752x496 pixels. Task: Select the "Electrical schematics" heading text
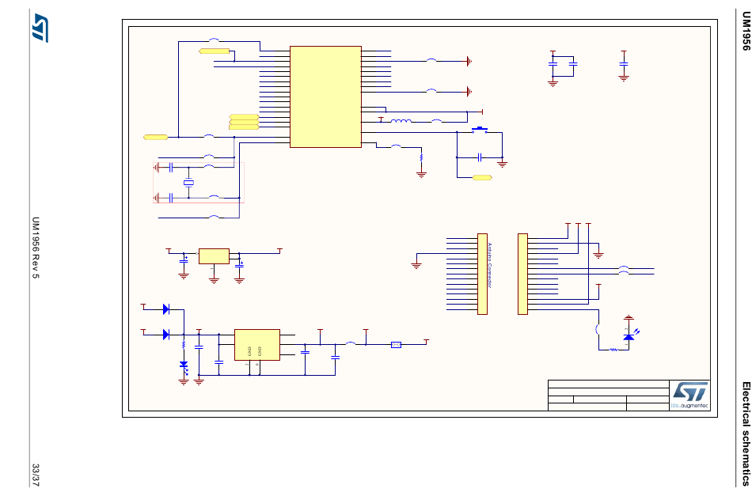point(746,434)
